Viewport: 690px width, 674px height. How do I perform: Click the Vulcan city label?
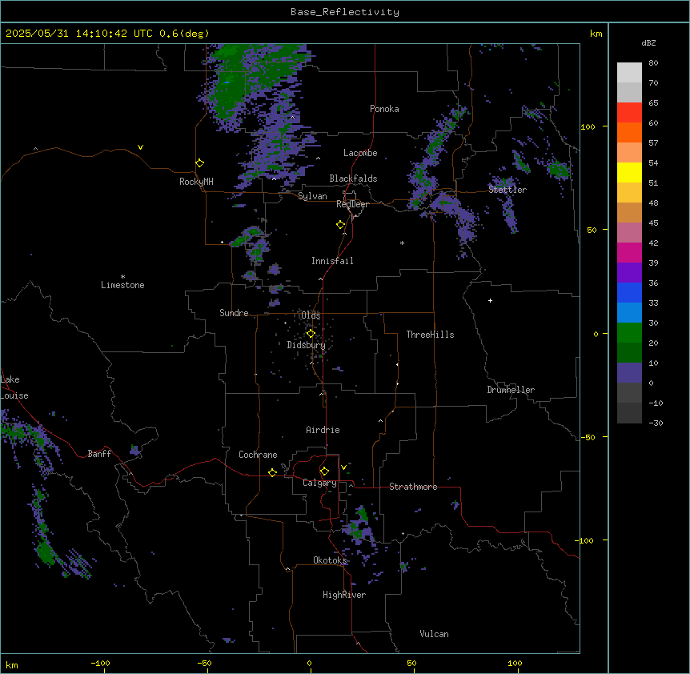coord(435,634)
